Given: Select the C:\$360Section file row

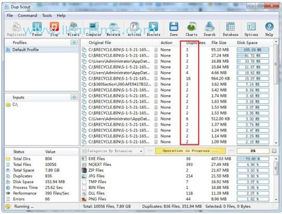Looking at the screenshot, I should tap(177, 84).
